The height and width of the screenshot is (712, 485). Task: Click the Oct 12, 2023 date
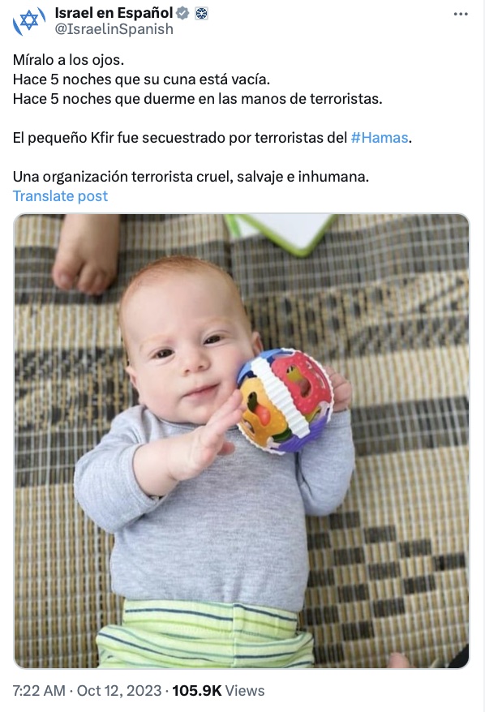119,691
